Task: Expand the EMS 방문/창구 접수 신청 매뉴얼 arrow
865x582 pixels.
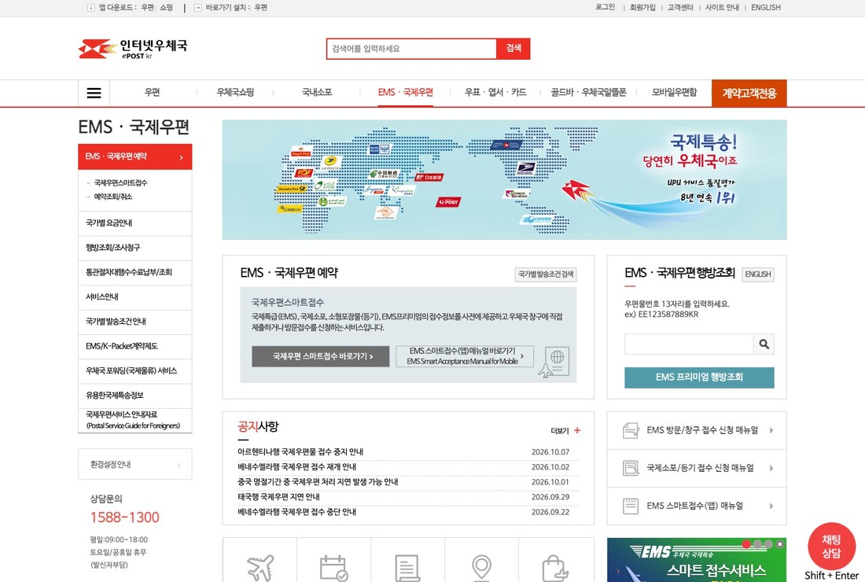Action: click(771, 430)
